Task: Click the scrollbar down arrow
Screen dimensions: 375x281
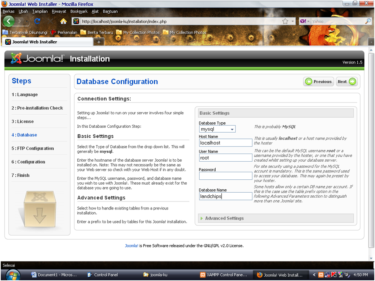Action: click(x=371, y=258)
